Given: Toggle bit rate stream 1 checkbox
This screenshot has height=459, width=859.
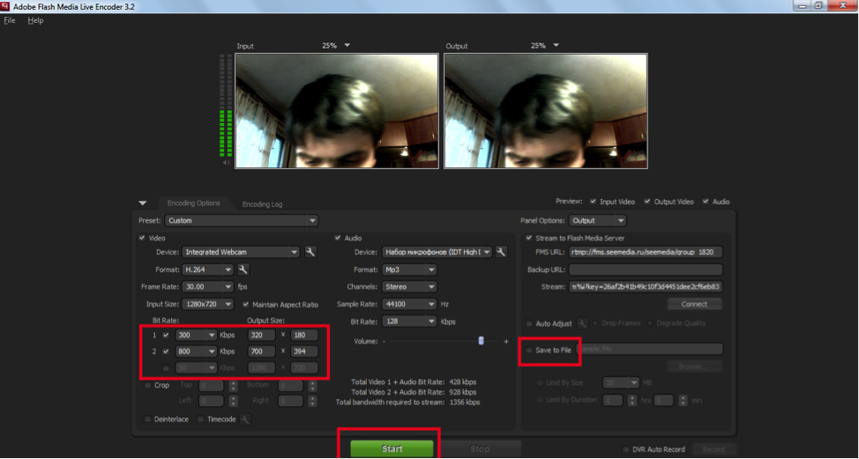Looking at the screenshot, I should click(x=166, y=335).
